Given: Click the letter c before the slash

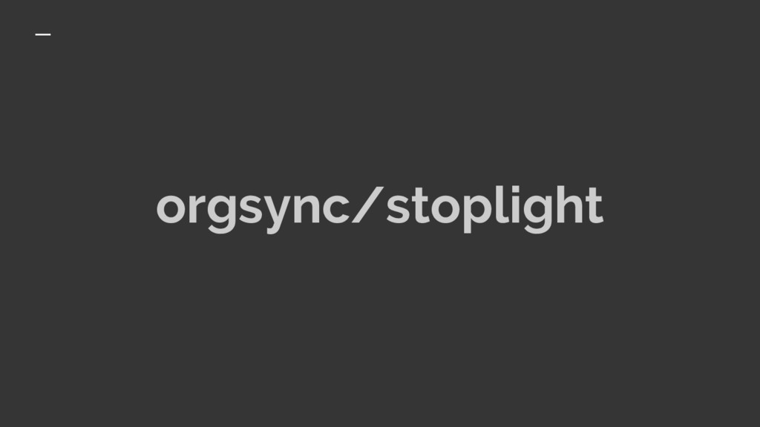Looking at the screenshot, I should [335, 208].
